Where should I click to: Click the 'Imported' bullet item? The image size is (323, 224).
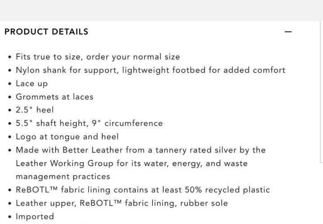pyautogui.click(x=35, y=216)
